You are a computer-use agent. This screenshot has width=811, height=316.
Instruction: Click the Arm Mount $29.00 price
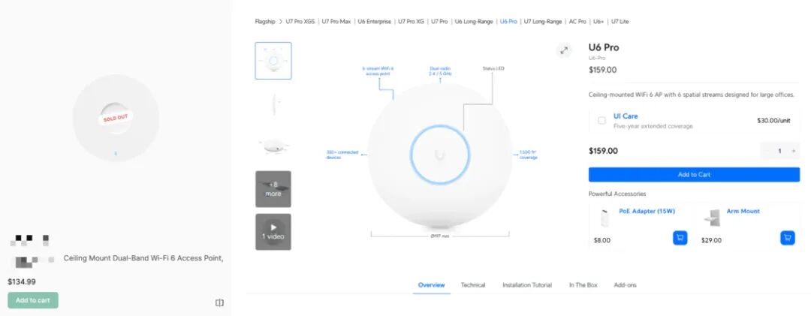click(x=711, y=240)
